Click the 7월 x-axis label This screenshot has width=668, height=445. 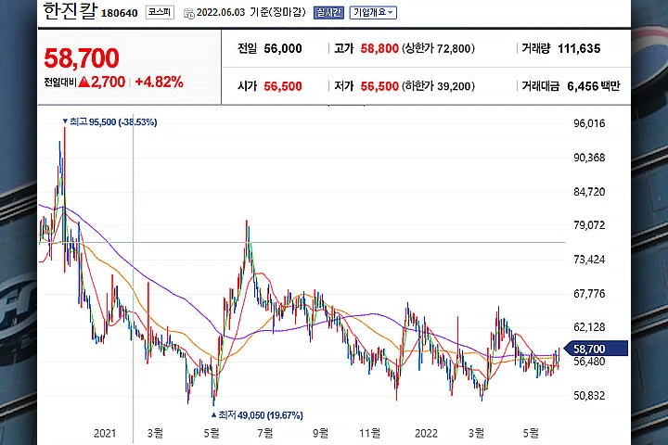265,433
